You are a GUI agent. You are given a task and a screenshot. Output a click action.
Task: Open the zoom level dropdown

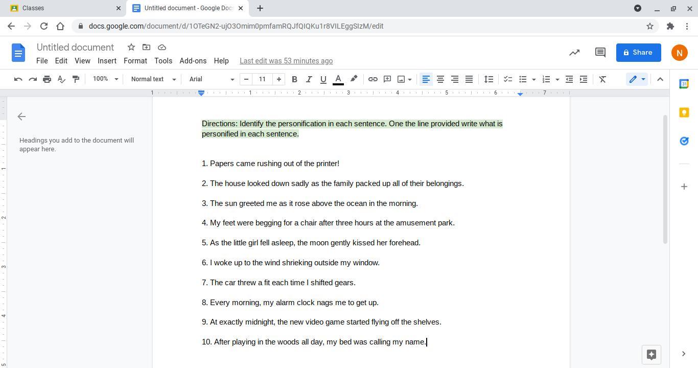coord(105,79)
